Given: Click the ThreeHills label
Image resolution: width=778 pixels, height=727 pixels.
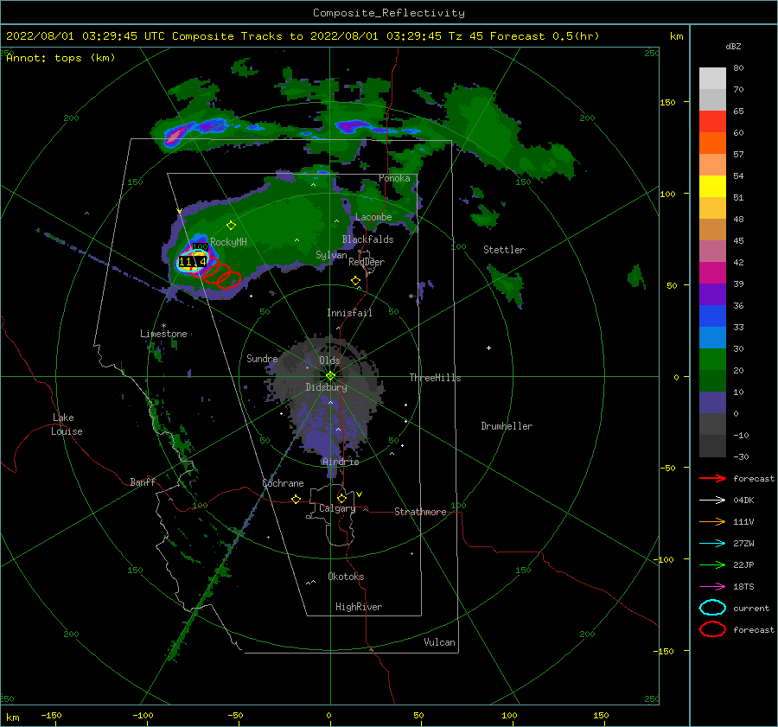Looking at the screenshot, I should (435, 378).
